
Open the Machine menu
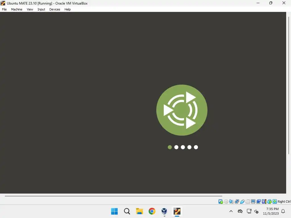coord(17,9)
